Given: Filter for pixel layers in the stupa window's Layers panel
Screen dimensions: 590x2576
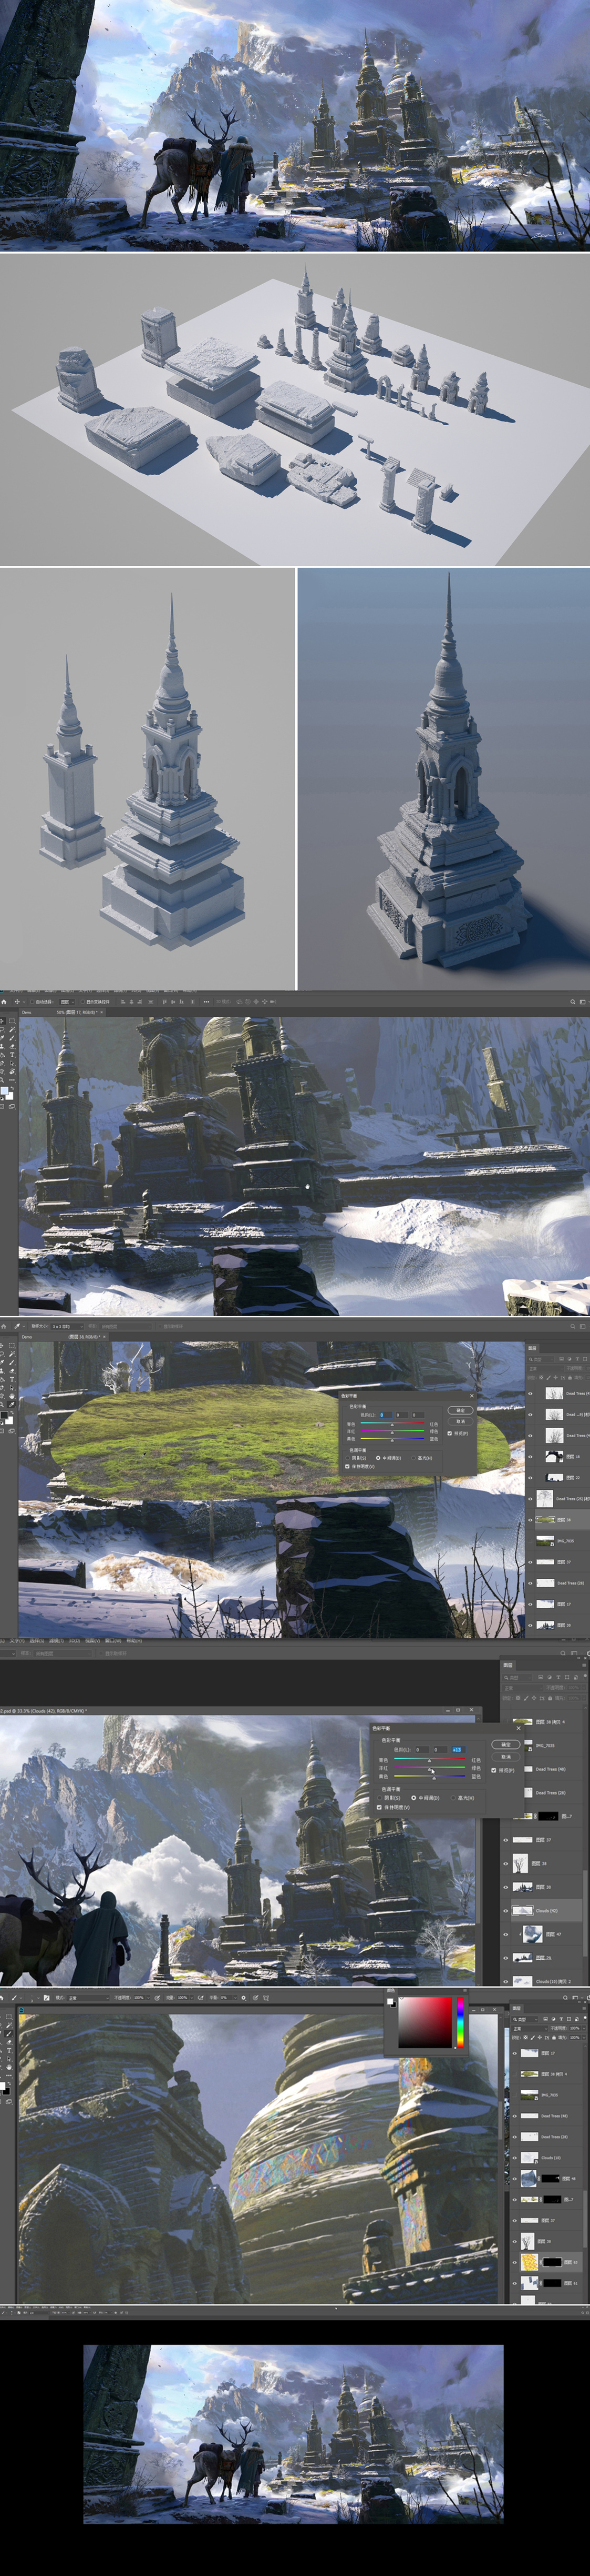Looking at the screenshot, I should 546,2018.
